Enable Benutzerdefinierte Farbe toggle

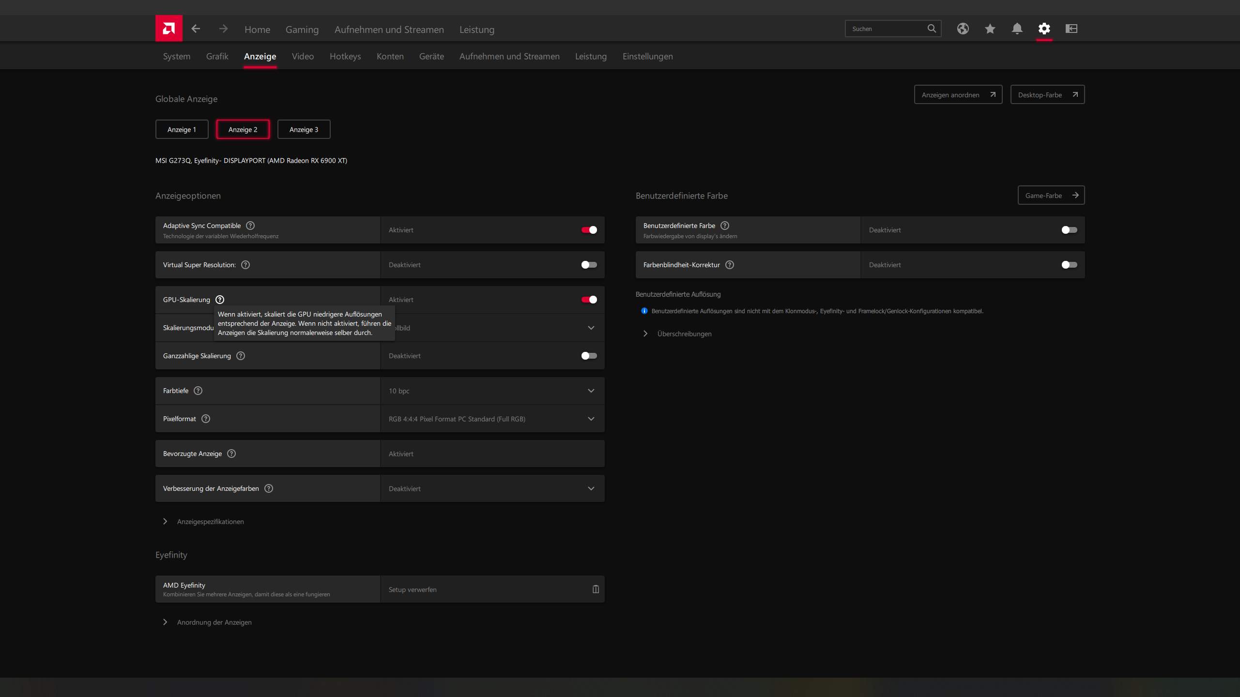pos(1070,230)
